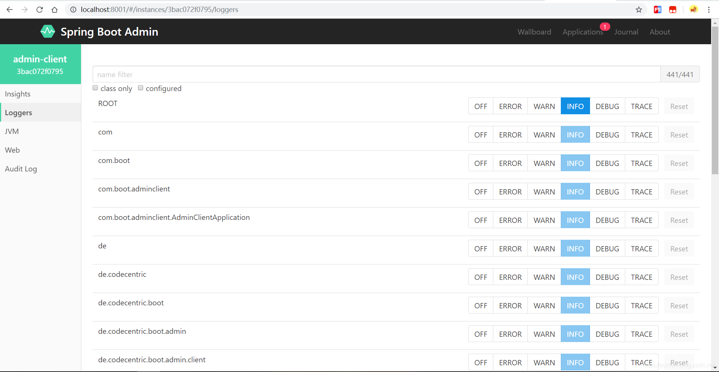Open the browser three-dot menu
Viewport: 719px width, 372px height.
pos(709,10)
